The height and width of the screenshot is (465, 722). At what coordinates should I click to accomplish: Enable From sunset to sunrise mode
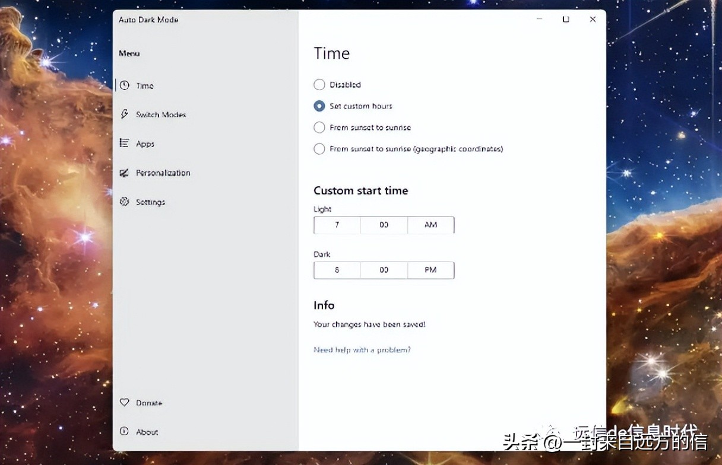(x=319, y=128)
